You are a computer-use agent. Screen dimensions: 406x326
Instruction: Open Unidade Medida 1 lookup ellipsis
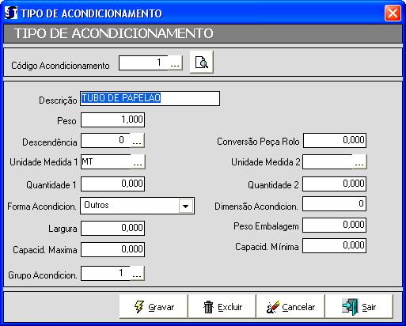(138, 161)
